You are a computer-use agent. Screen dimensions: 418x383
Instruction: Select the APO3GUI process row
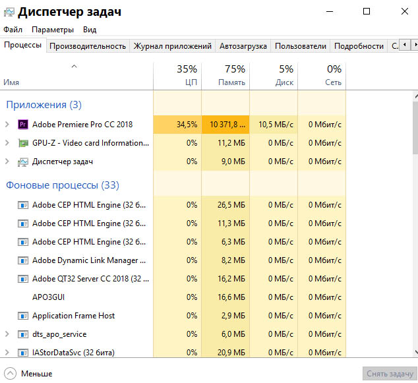(x=173, y=297)
